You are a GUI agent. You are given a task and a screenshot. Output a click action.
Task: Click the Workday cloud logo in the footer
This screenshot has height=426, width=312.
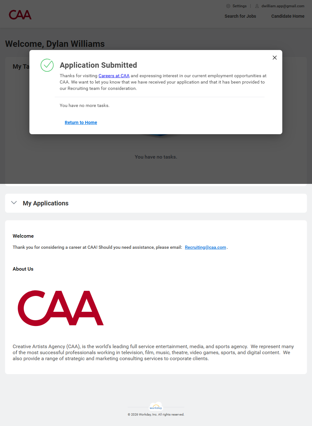pyautogui.click(x=156, y=406)
